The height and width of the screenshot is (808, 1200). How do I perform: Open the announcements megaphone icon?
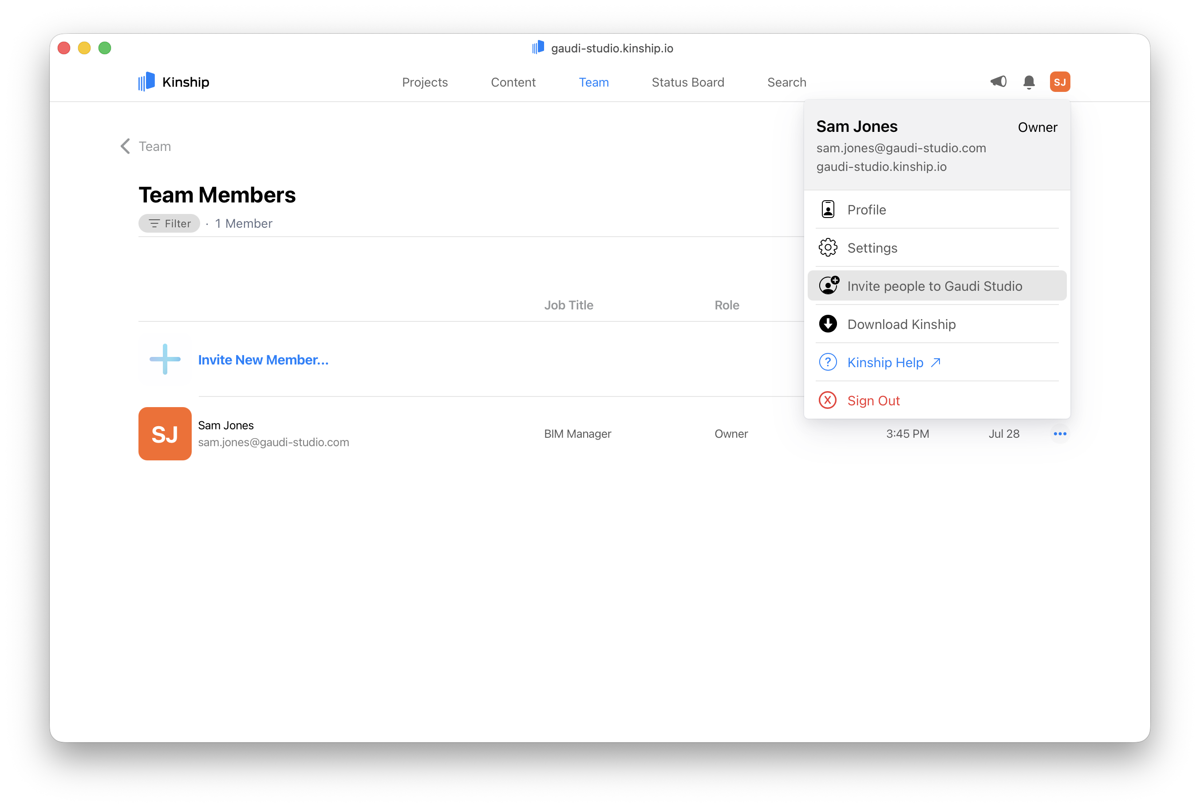point(998,81)
